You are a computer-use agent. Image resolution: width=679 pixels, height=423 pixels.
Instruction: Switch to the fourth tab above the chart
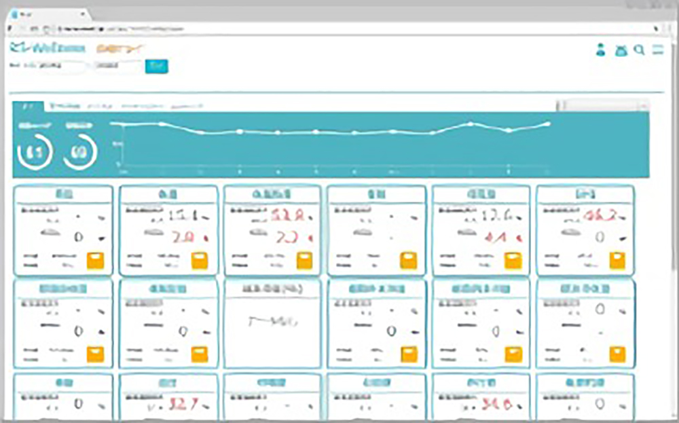point(143,106)
